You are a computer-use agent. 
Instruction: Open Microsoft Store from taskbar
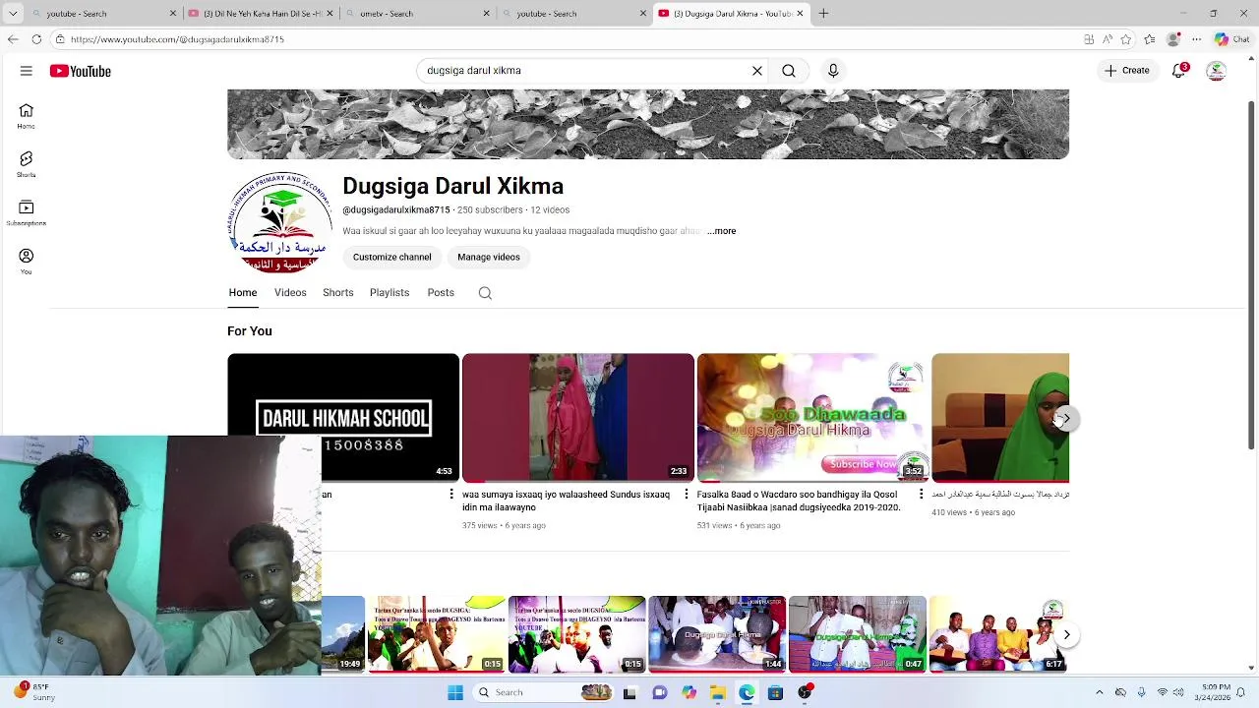click(x=775, y=692)
